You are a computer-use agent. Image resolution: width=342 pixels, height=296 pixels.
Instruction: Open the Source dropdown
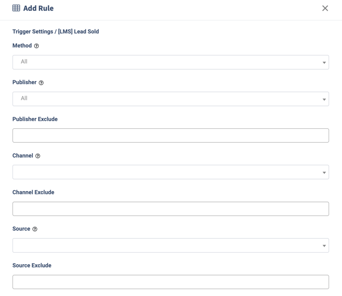171,245
